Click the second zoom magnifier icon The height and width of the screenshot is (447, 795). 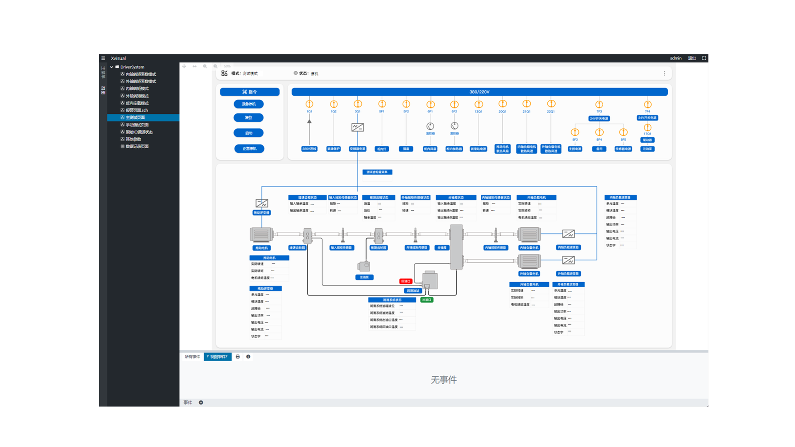(215, 66)
